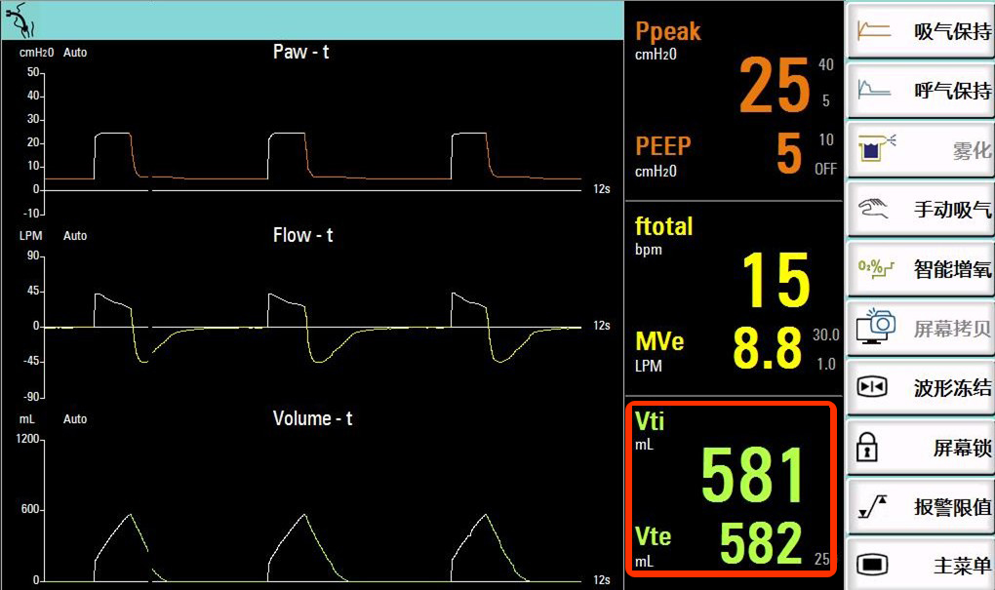Open the main menu (主菜单)
Viewport: 995px width, 590px height.
pos(921,565)
